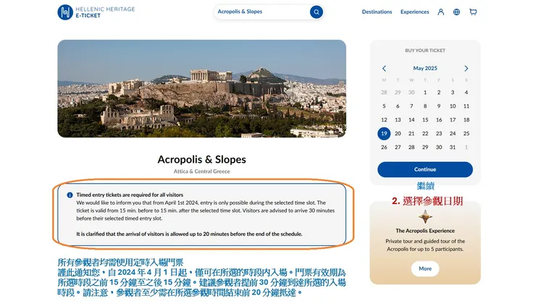This screenshot has height=301, width=536.
Task: Select May 19 in the calendar
Action: [x=384, y=134]
